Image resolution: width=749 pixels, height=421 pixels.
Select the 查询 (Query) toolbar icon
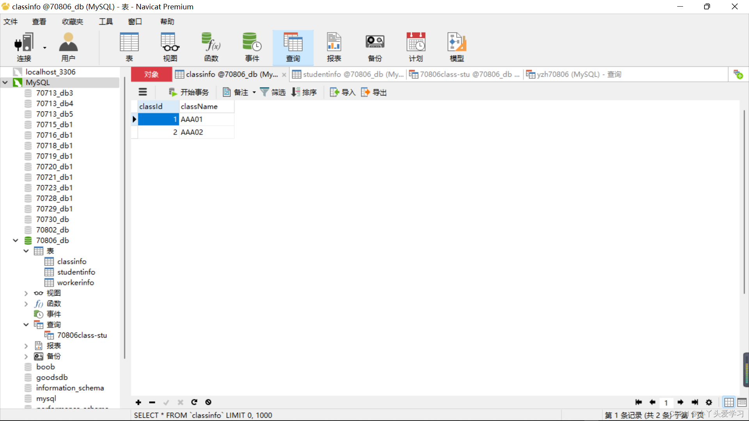coord(293,47)
